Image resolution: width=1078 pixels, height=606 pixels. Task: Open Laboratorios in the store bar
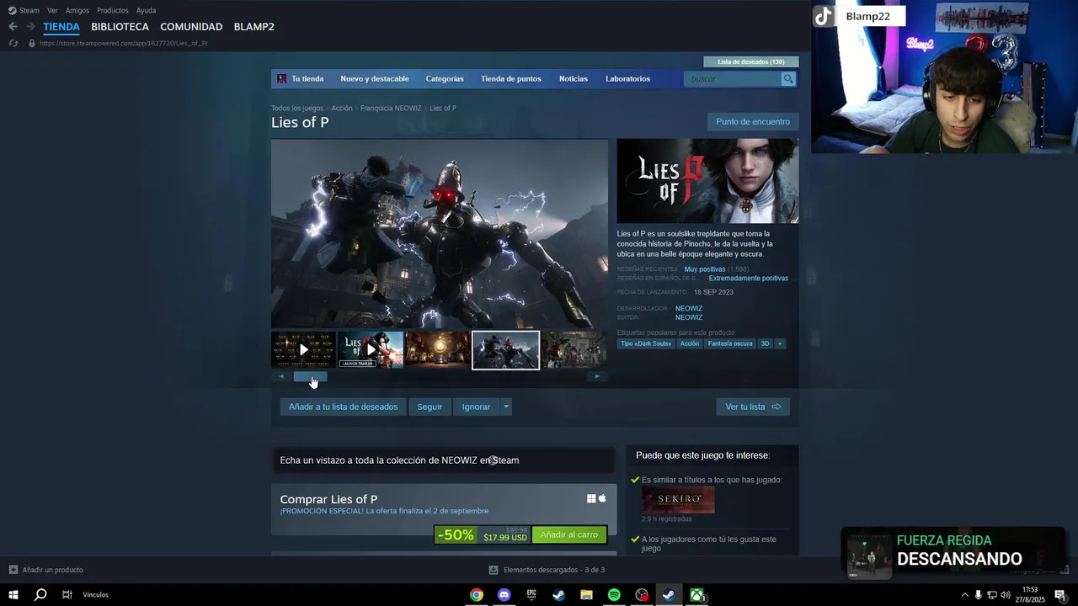[x=627, y=79]
